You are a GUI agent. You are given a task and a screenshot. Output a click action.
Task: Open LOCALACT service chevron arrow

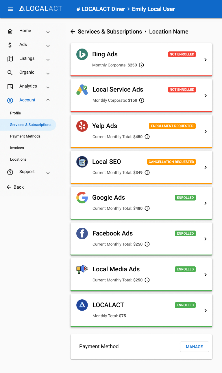206,311
